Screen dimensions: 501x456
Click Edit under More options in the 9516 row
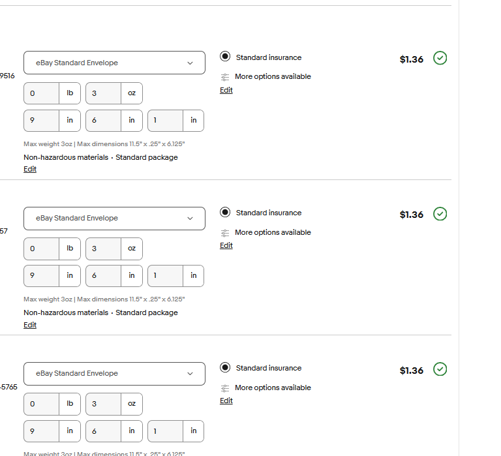pyautogui.click(x=226, y=90)
